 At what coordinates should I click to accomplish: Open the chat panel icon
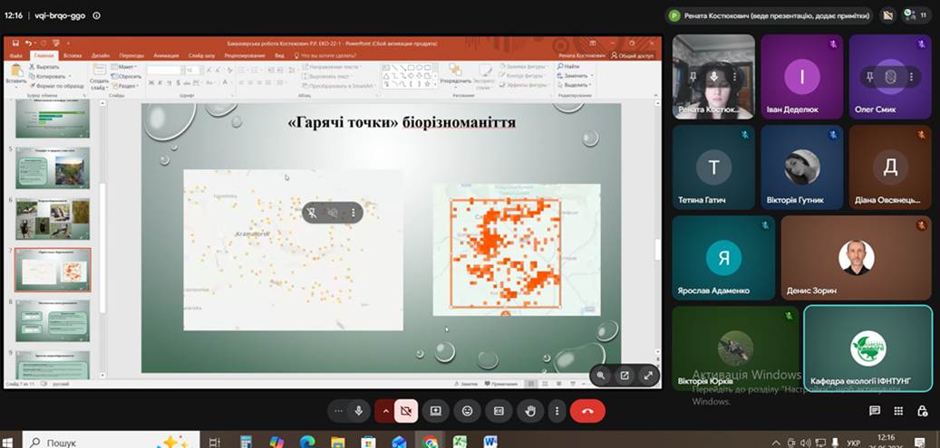(x=875, y=411)
